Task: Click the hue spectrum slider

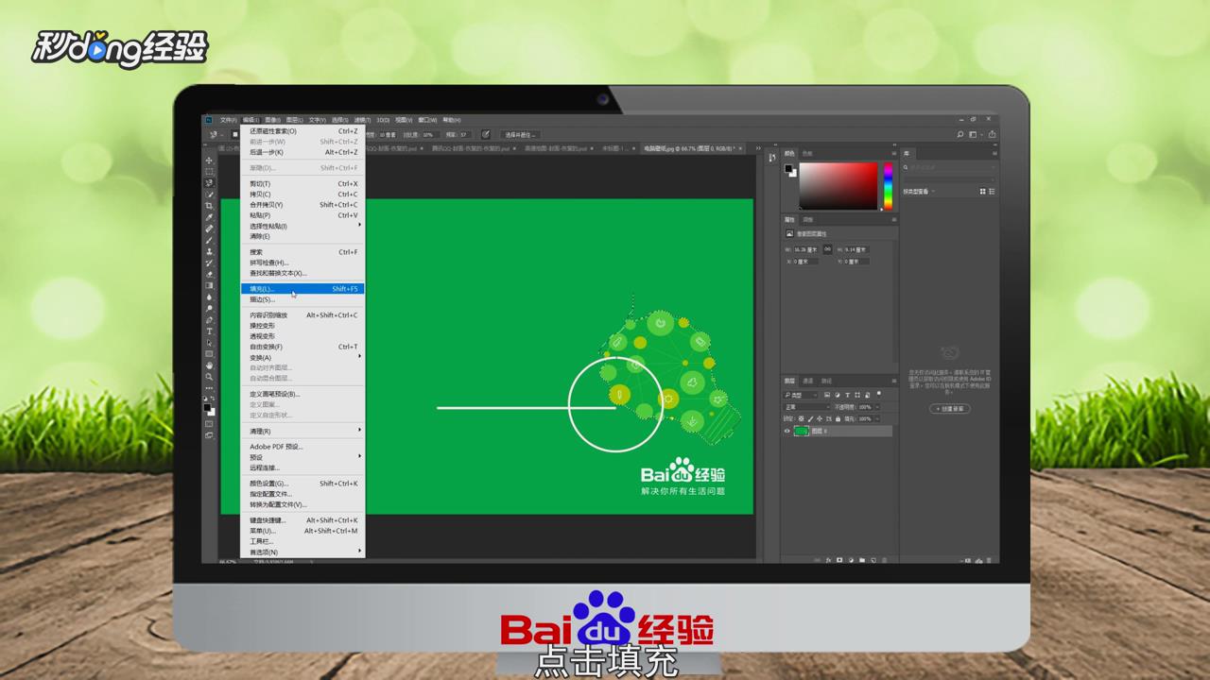Action: (889, 186)
